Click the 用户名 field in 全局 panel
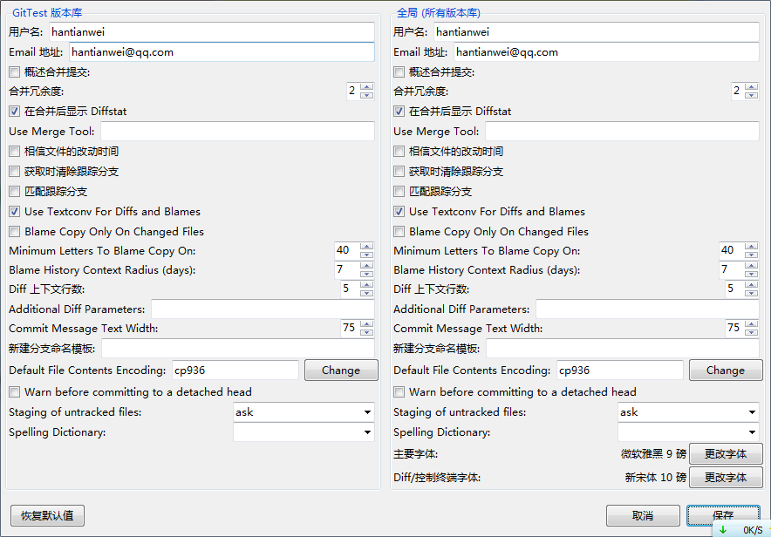Image resolution: width=771 pixels, height=537 pixels. (x=597, y=32)
